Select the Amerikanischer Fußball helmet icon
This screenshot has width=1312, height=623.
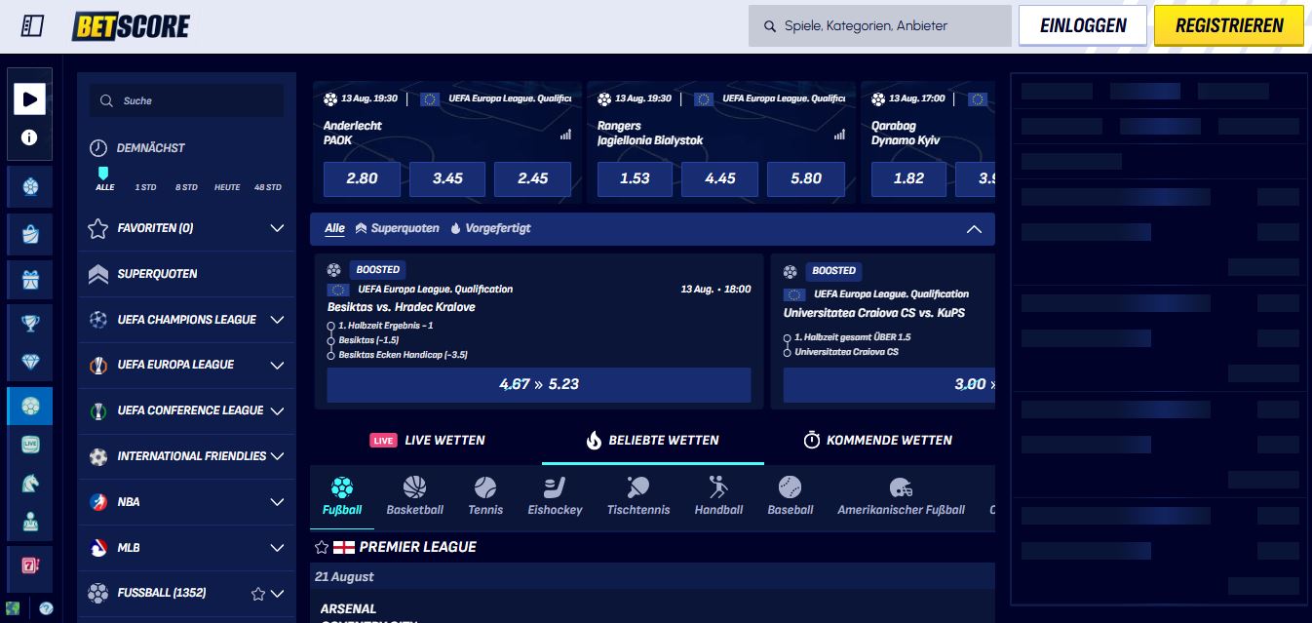coord(901,487)
